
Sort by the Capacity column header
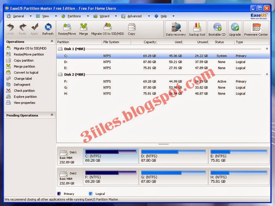coord(144,42)
